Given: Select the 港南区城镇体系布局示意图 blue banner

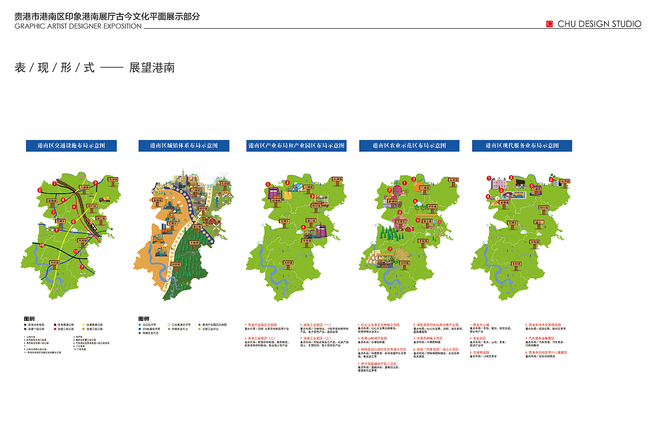Looking at the screenshot, I should point(183,146).
